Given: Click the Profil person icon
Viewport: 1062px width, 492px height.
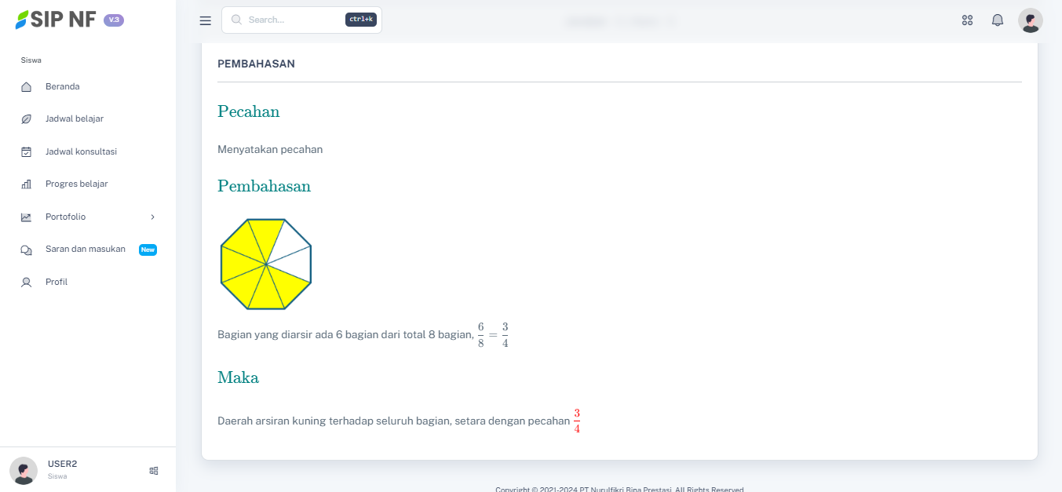Looking at the screenshot, I should 26,282.
